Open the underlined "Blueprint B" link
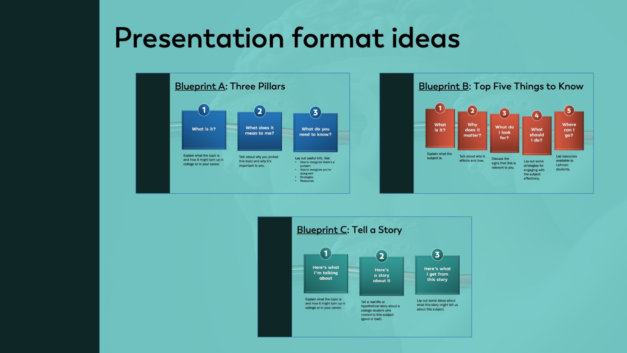 [x=443, y=86]
